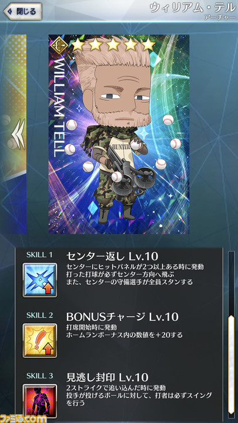Close the card view with 閉じる button
Image resolution: width=238 pixels, height=423 pixels.
point(22,11)
